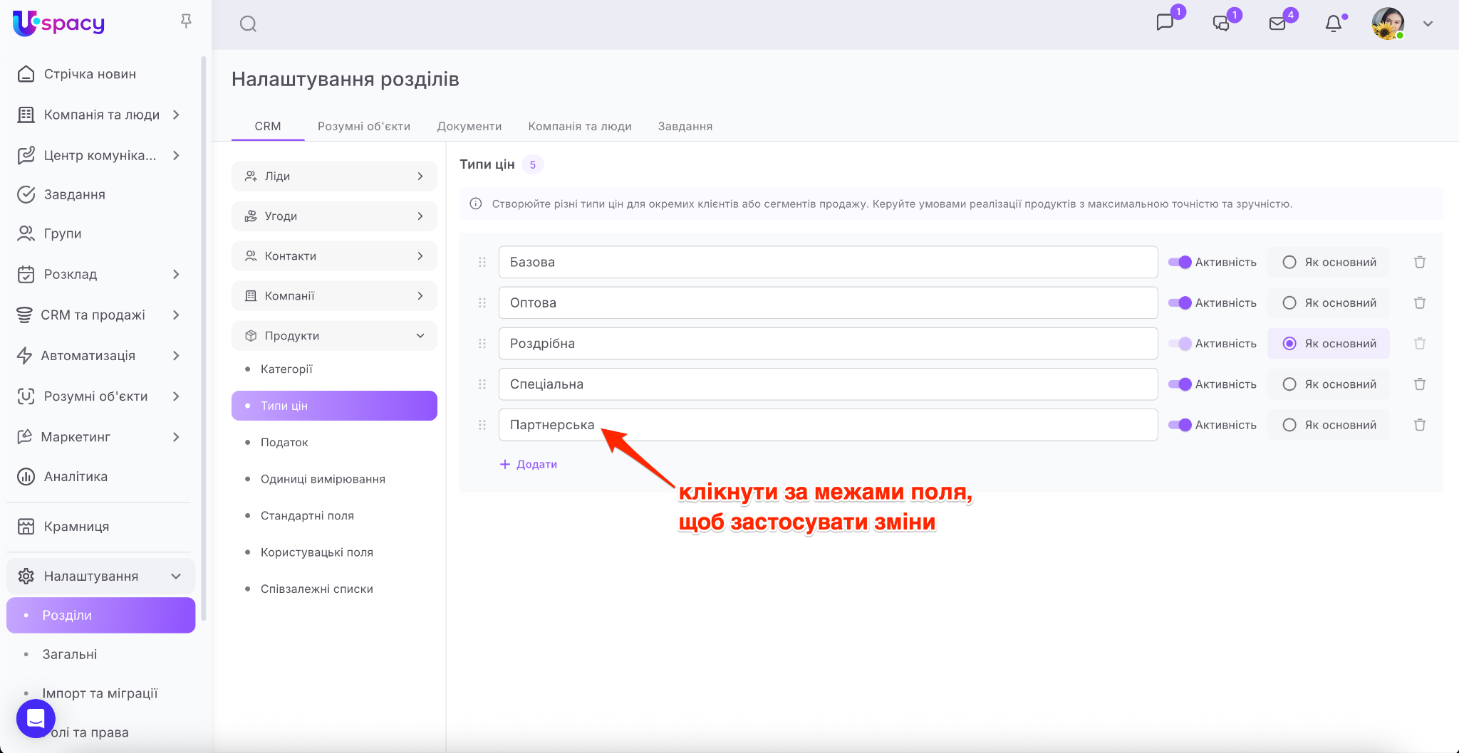Delete the Базова price type
Image resolution: width=1459 pixels, height=753 pixels.
(1420, 262)
